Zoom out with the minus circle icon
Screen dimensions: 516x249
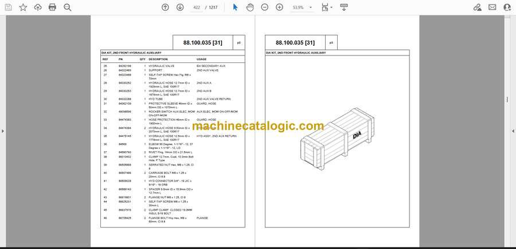264,7
